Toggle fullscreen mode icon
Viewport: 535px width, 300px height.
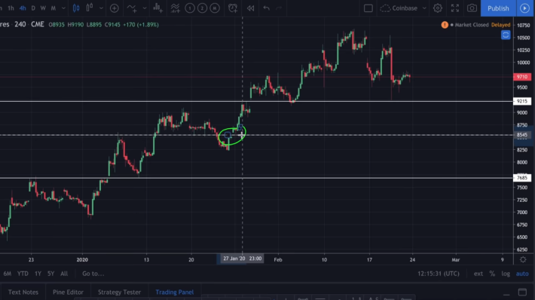click(x=455, y=8)
